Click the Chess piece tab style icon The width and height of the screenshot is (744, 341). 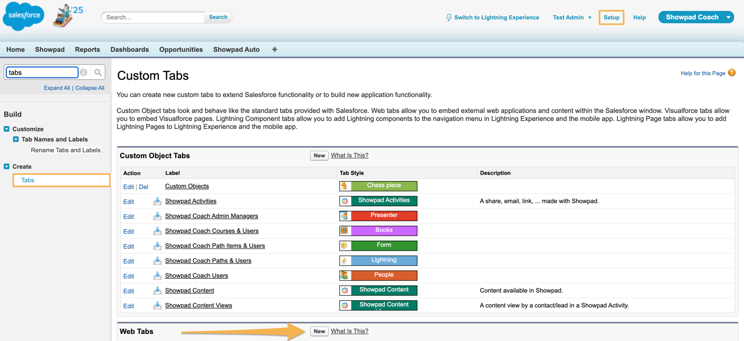click(x=345, y=186)
